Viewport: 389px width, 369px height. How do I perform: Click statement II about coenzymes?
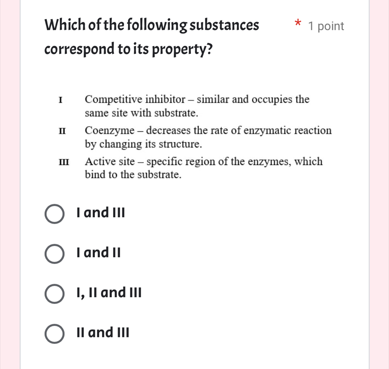(208, 137)
